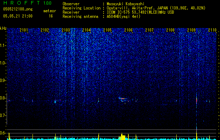Viewport: 220px width, 140px height.
Task: Click the "Observer" field label
Action: click(71, 4)
